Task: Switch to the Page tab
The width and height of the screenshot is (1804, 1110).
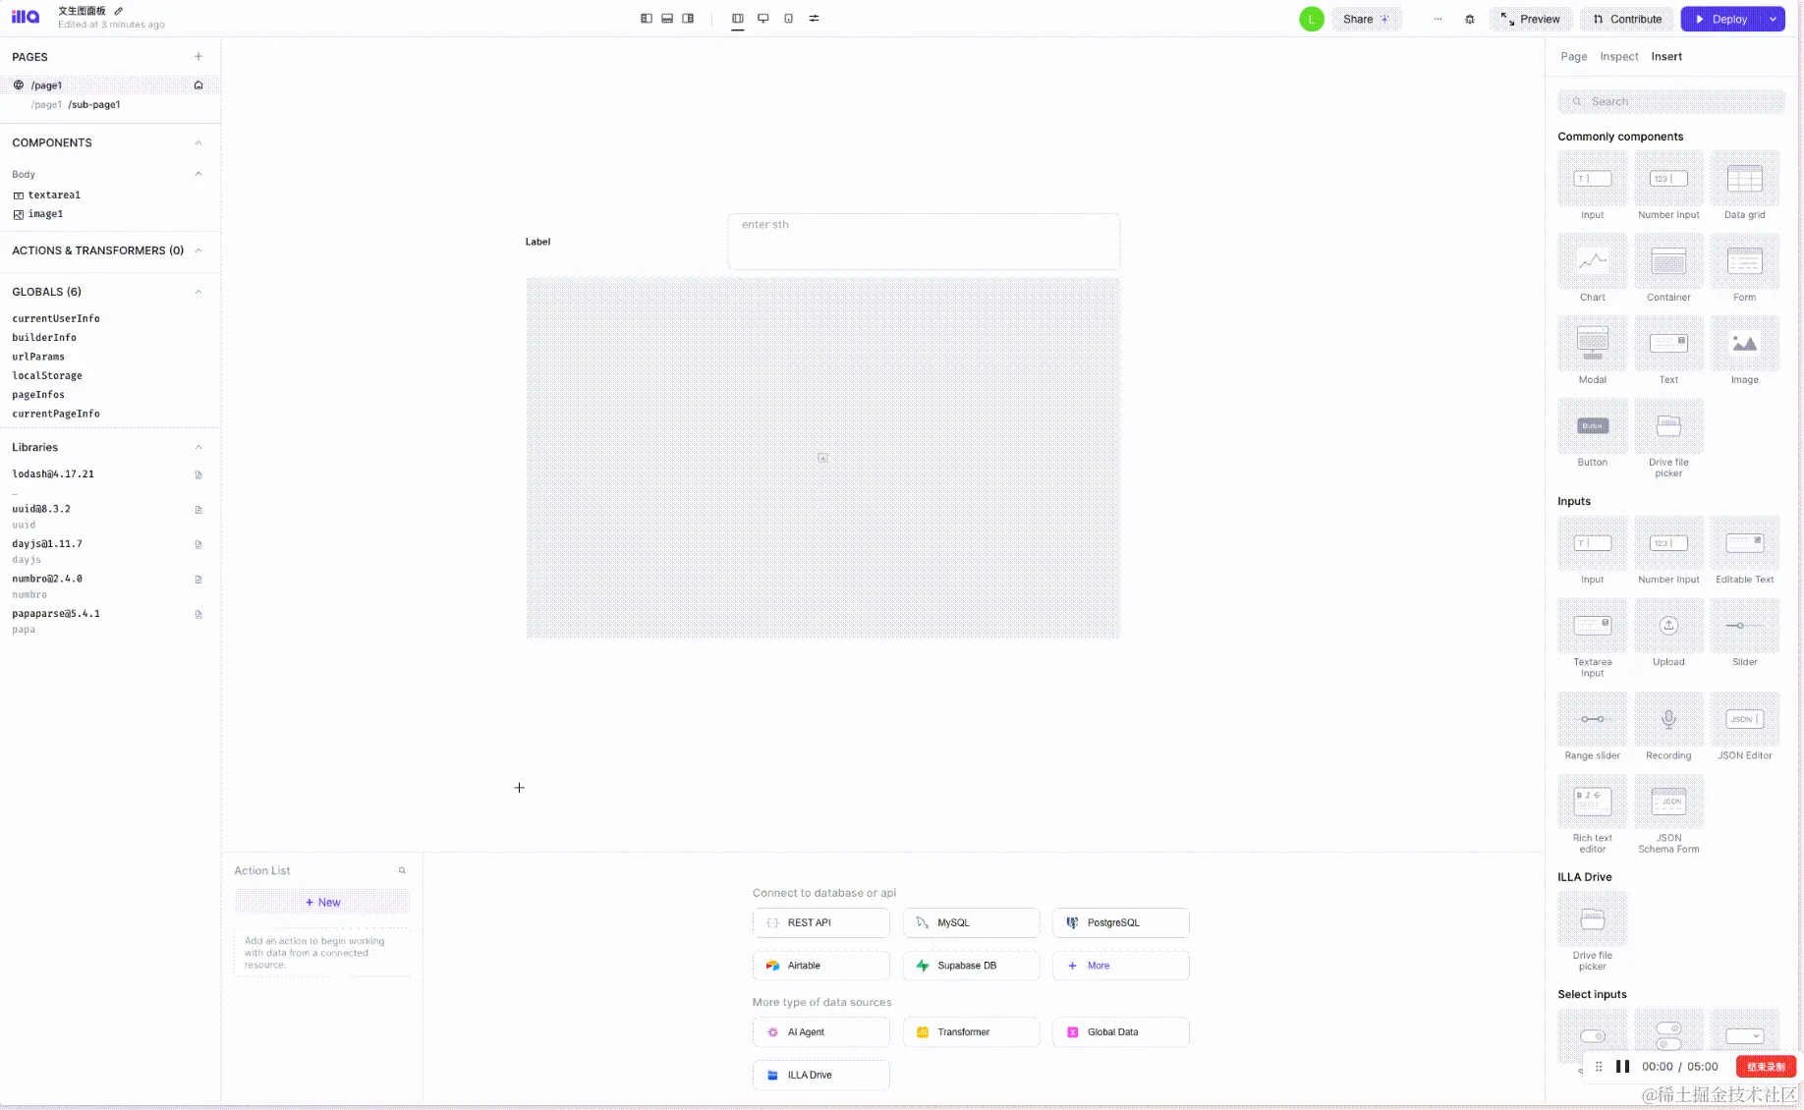Action: coord(1573,56)
